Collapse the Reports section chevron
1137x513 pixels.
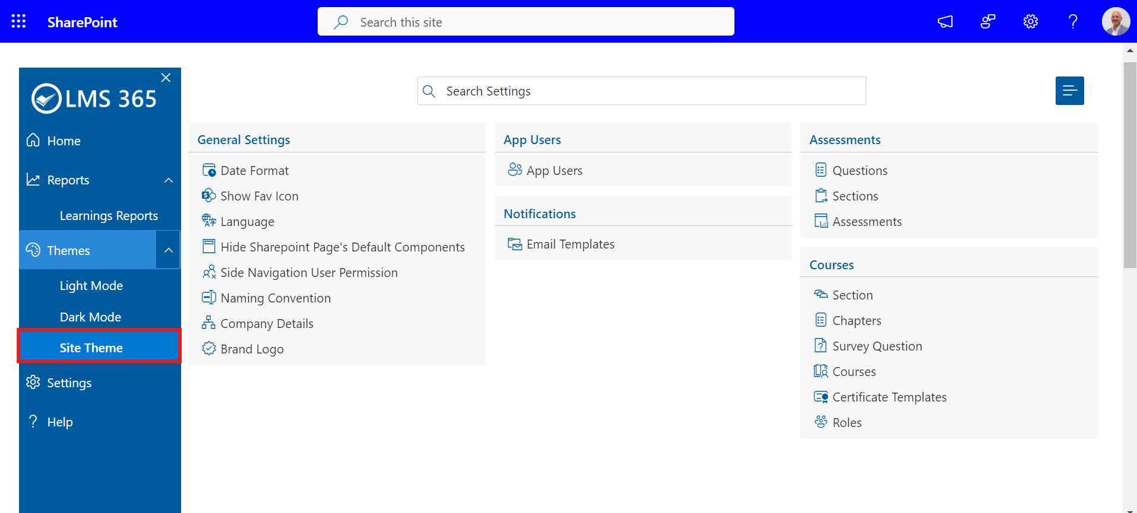tap(169, 180)
